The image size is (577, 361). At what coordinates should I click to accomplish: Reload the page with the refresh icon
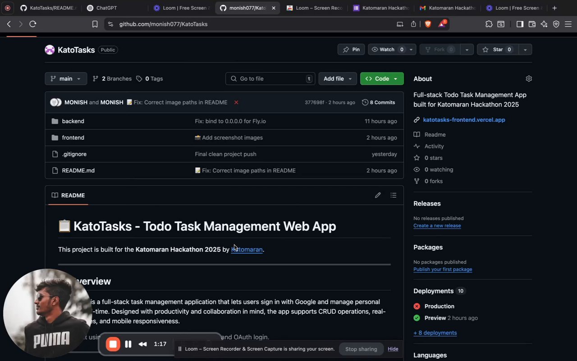coord(32,24)
